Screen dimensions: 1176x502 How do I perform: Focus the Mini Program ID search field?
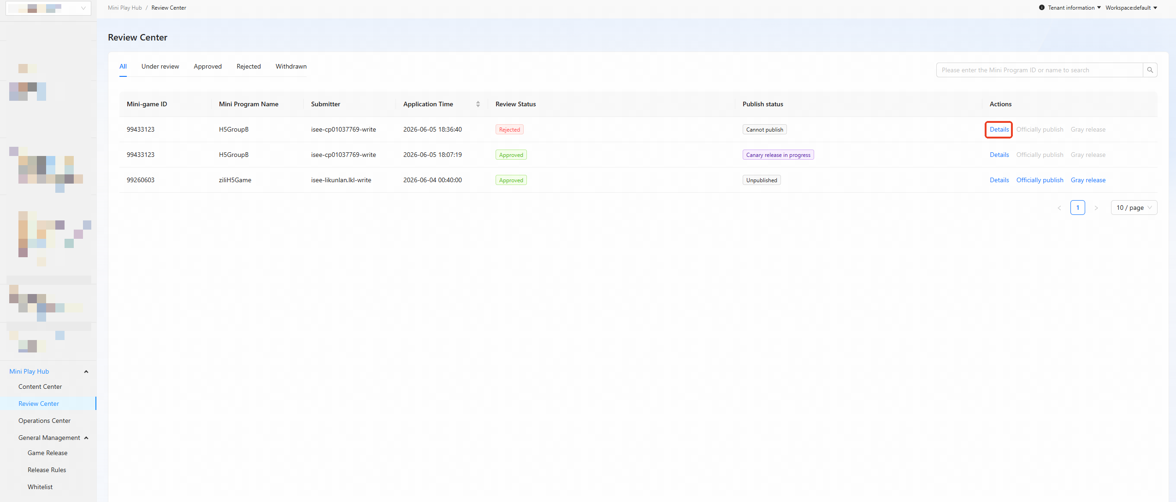pyautogui.click(x=1039, y=70)
